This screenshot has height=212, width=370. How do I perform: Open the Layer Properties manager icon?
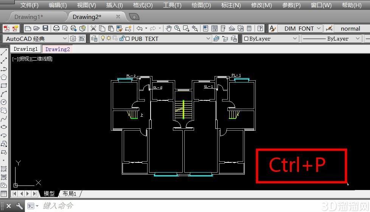pos(94,39)
